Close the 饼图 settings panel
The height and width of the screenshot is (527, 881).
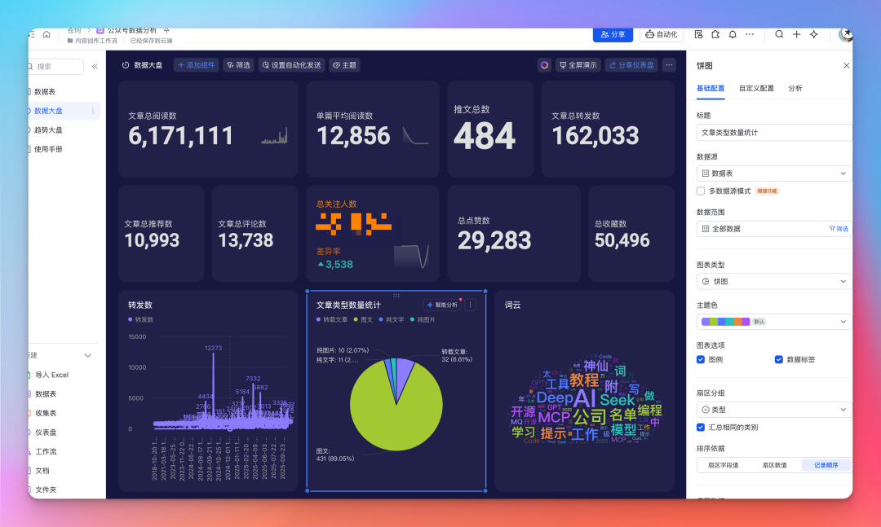pos(846,66)
